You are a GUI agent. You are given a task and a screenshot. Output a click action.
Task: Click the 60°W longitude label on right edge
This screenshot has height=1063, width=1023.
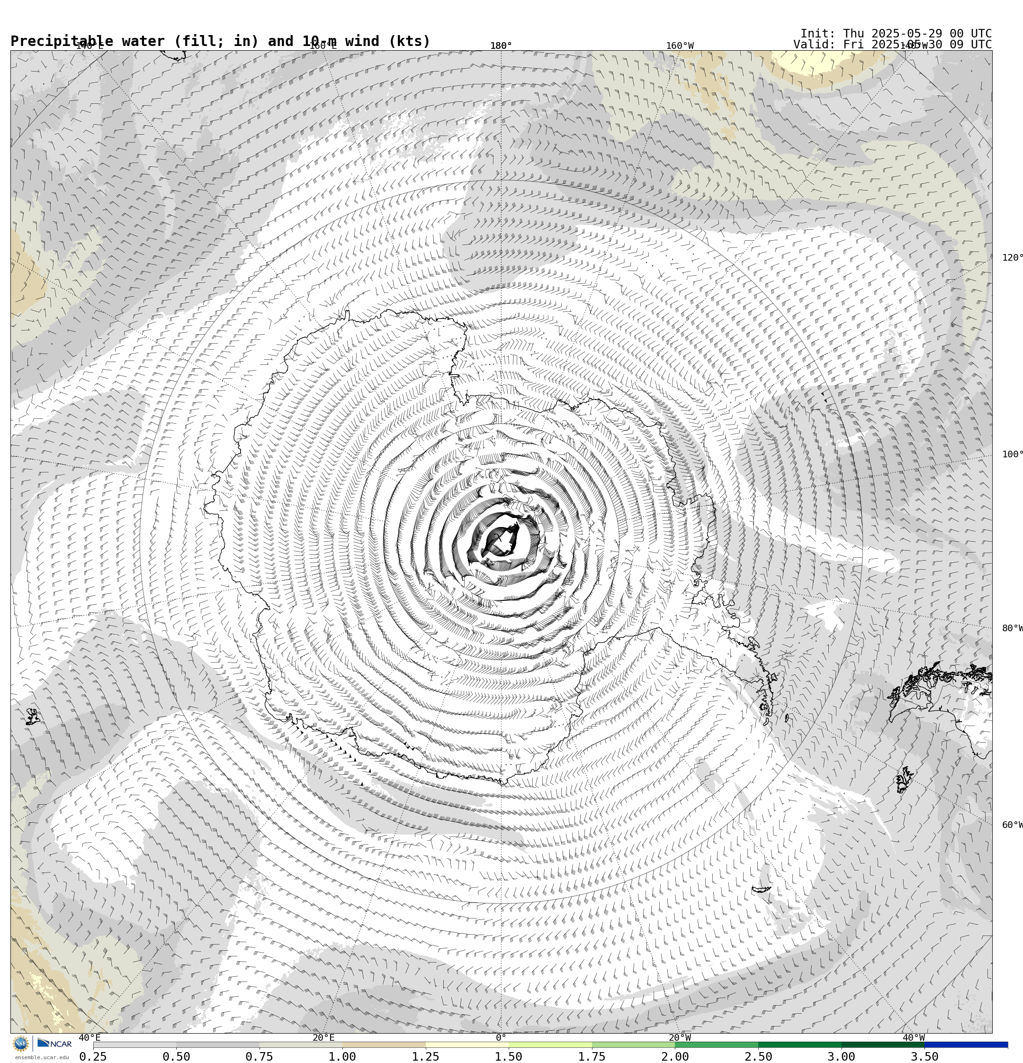tap(1012, 825)
